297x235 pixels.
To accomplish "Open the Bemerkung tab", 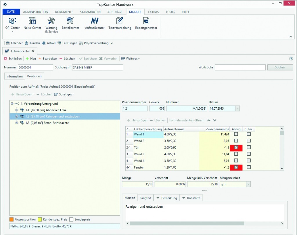I will (x=167, y=198).
